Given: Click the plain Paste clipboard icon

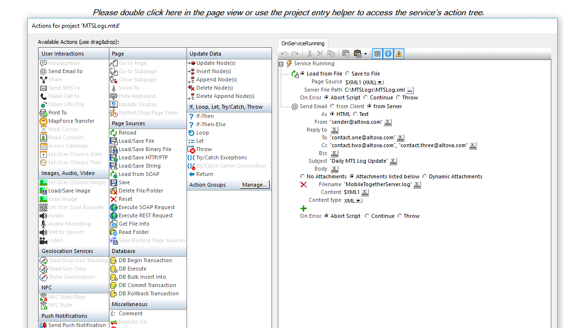Looking at the screenshot, I should 346,54.
